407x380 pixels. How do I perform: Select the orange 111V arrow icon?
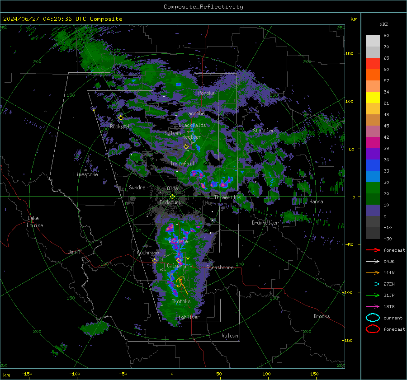373,272
